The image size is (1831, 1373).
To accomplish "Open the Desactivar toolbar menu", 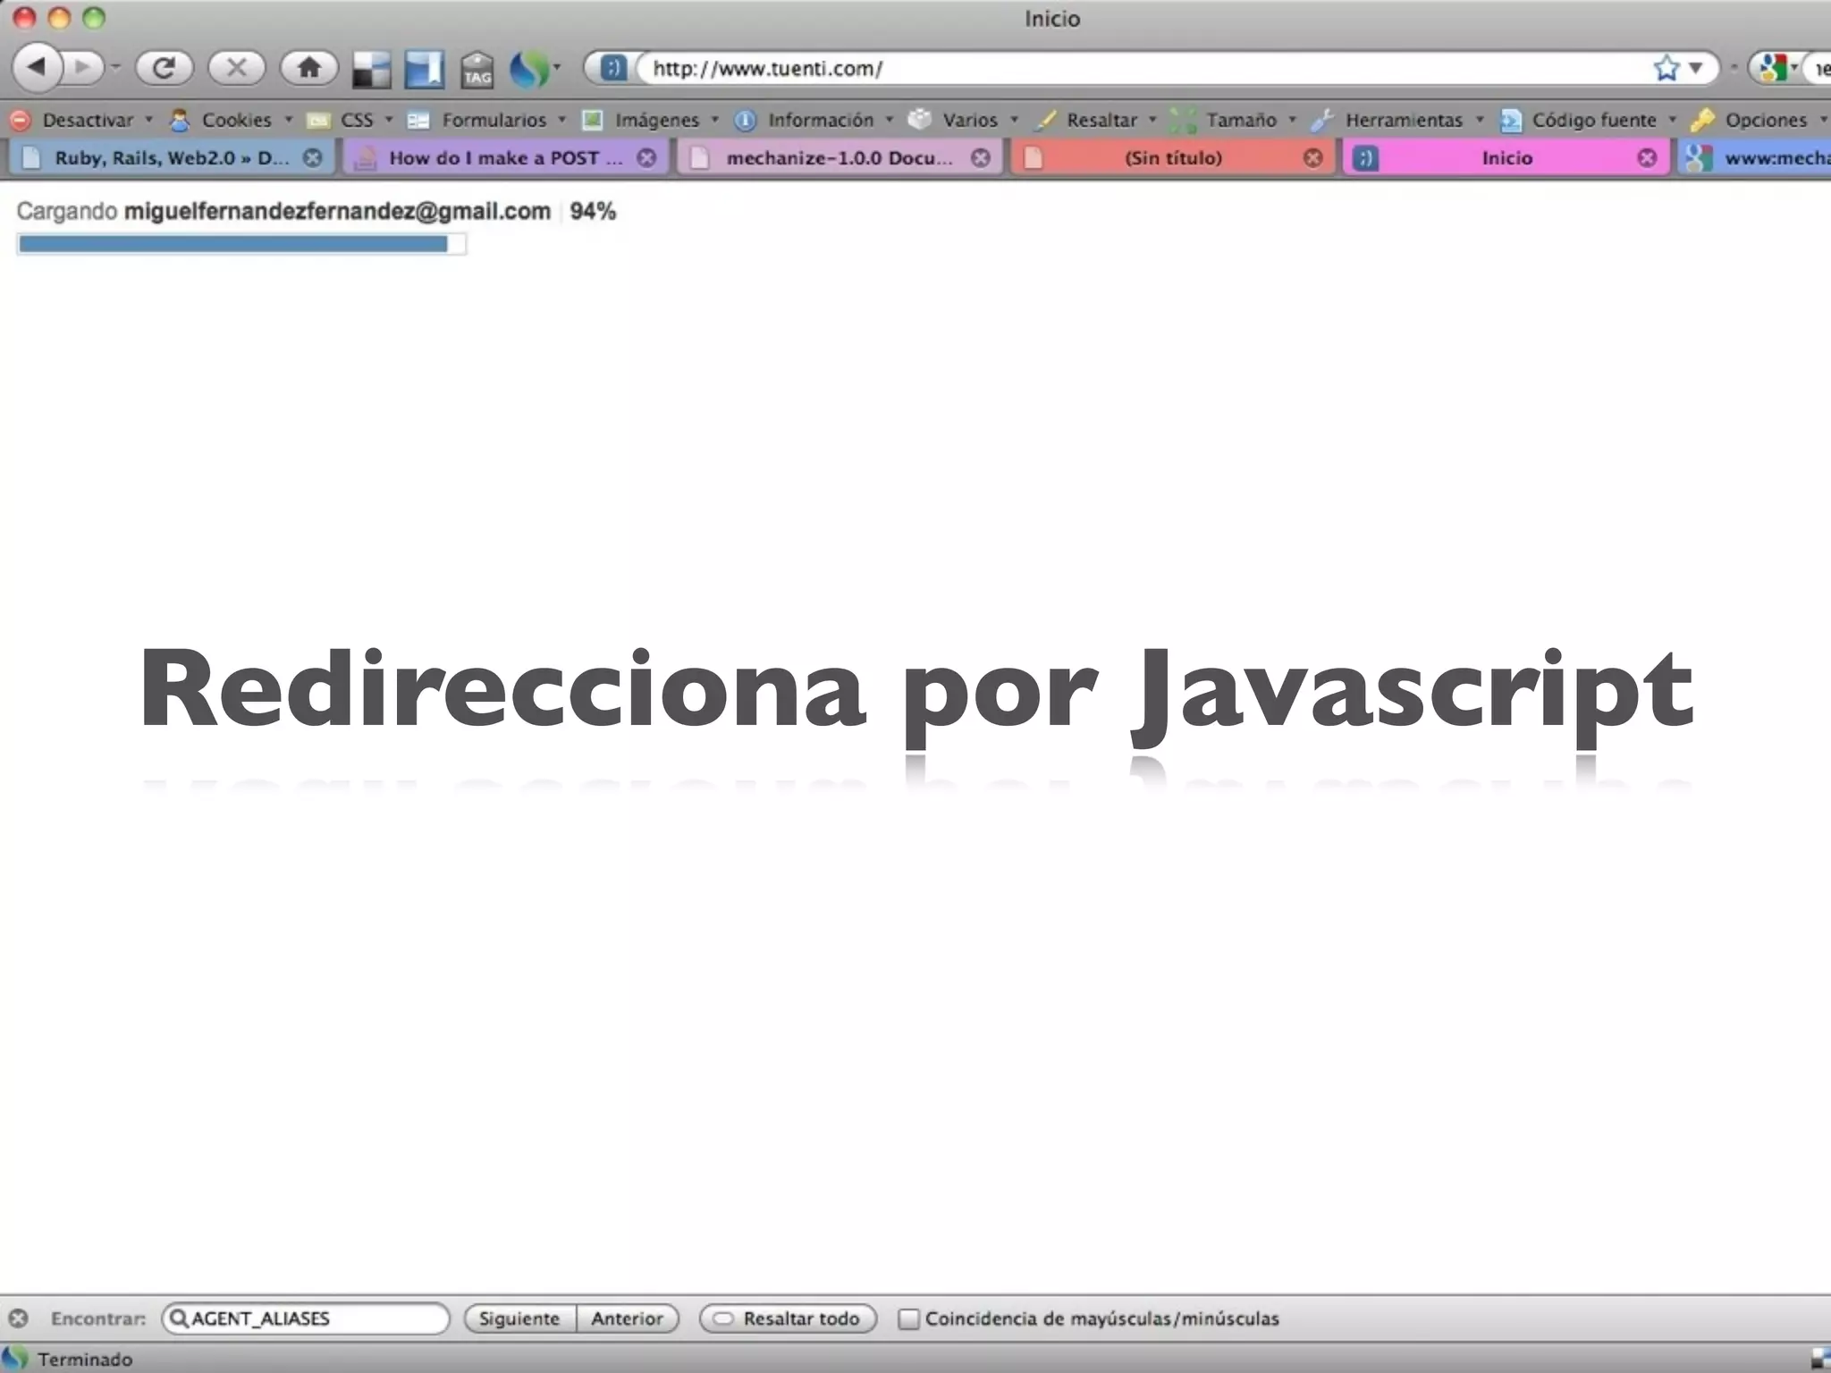I will click(82, 120).
